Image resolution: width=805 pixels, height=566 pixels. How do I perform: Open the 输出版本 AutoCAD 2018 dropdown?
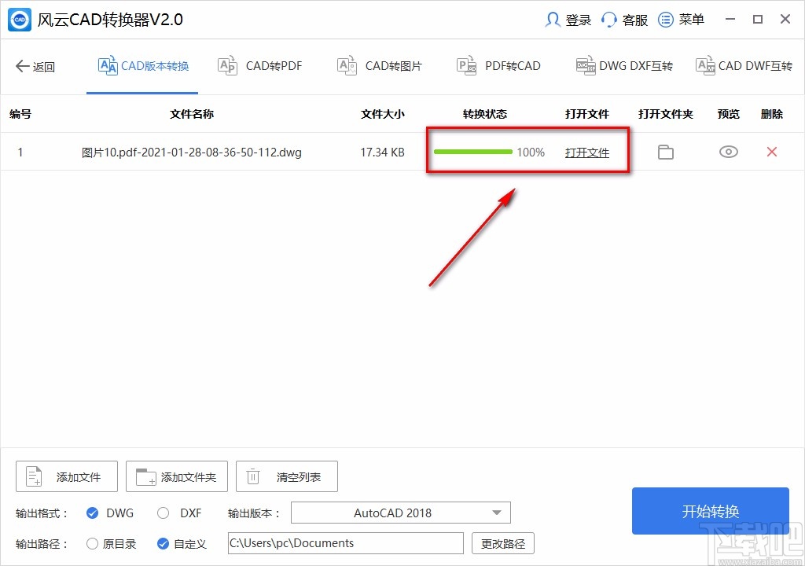(x=400, y=513)
